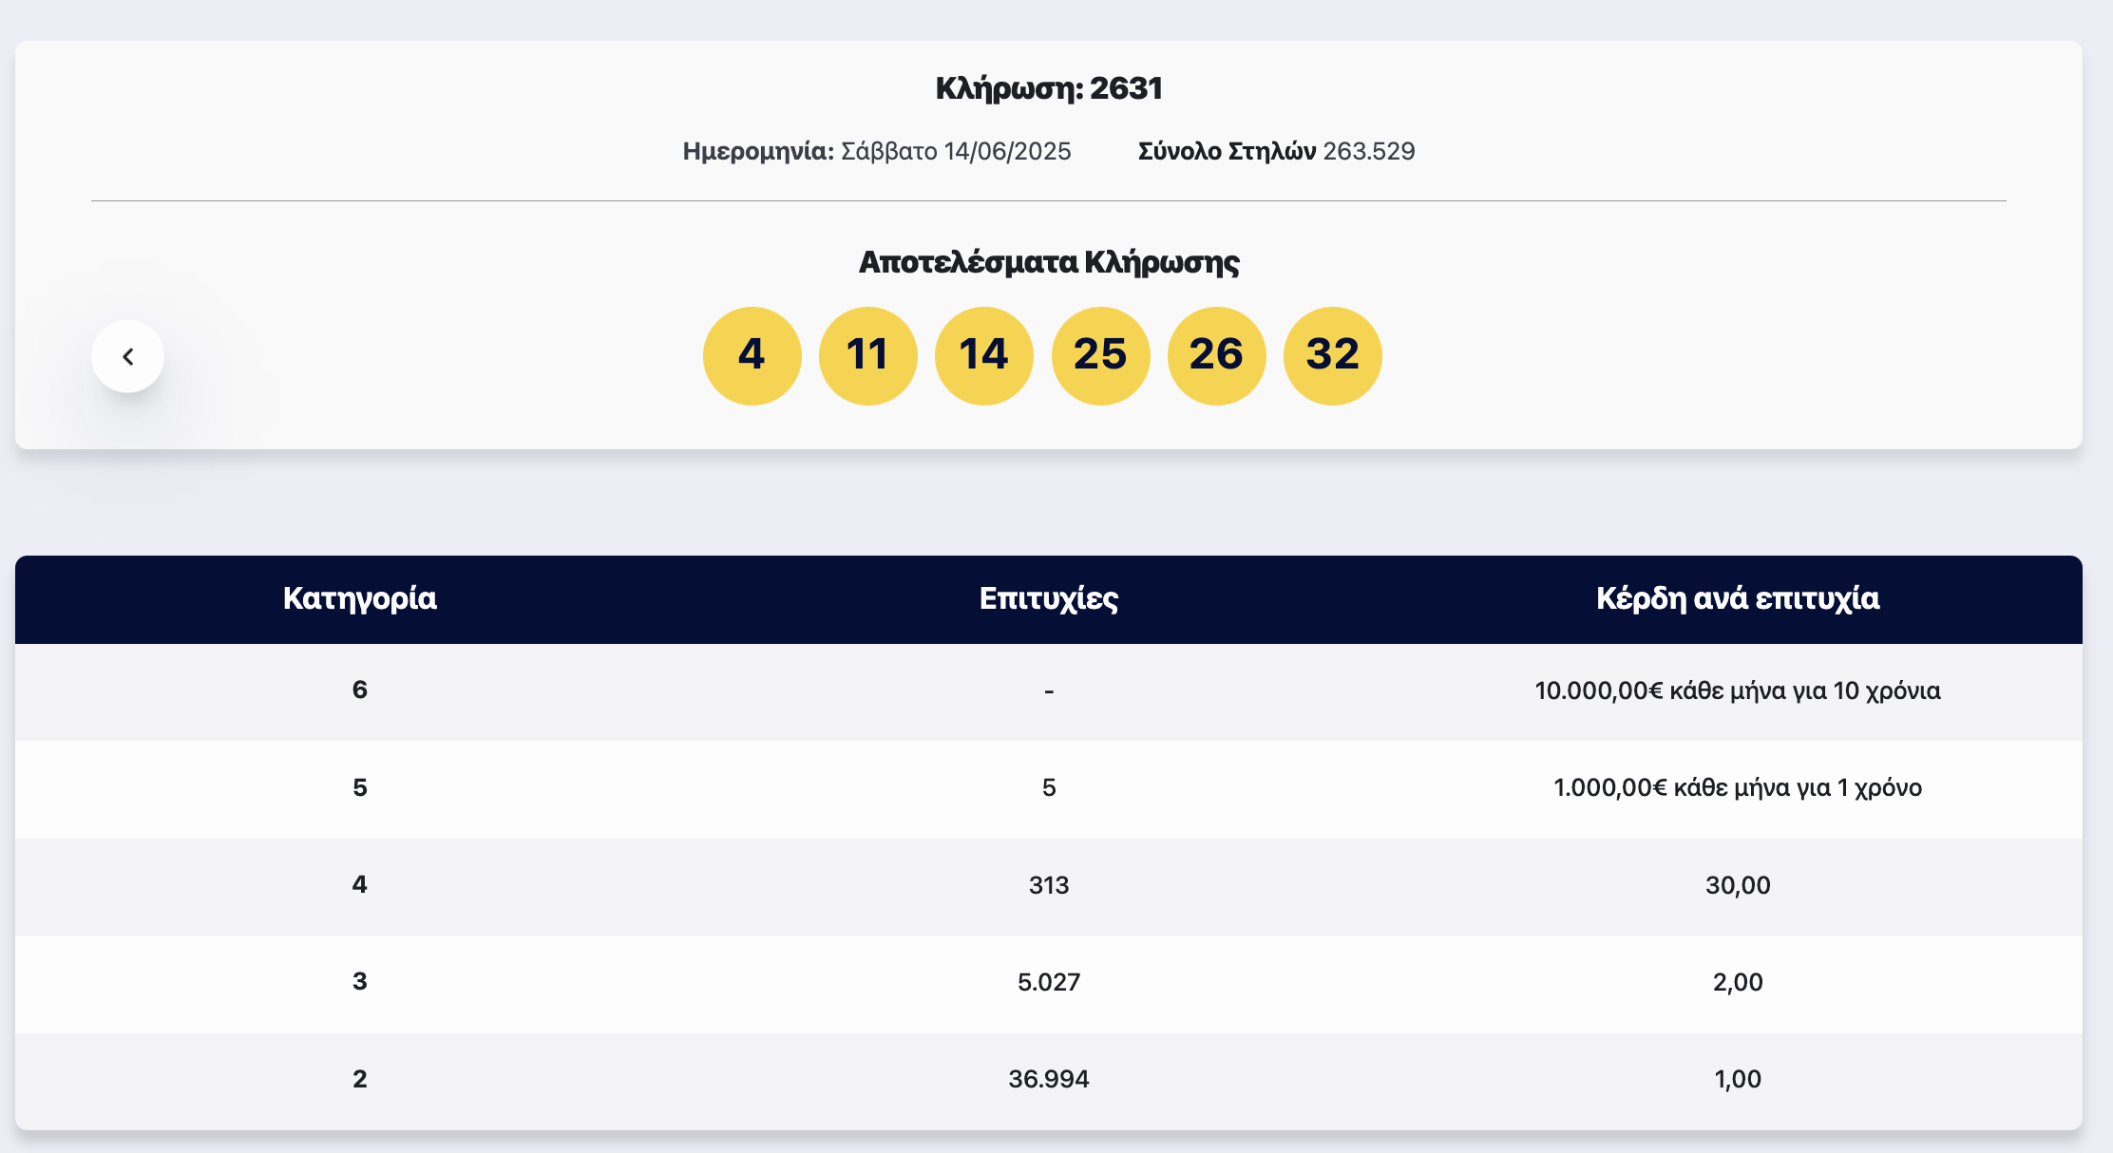
Task: Click the 313 winners cell
Action: pyautogui.click(x=1049, y=885)
